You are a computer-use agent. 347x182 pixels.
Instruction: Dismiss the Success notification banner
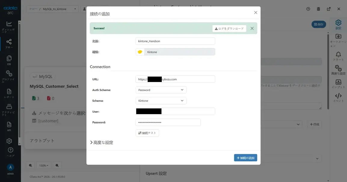(252, 28)
